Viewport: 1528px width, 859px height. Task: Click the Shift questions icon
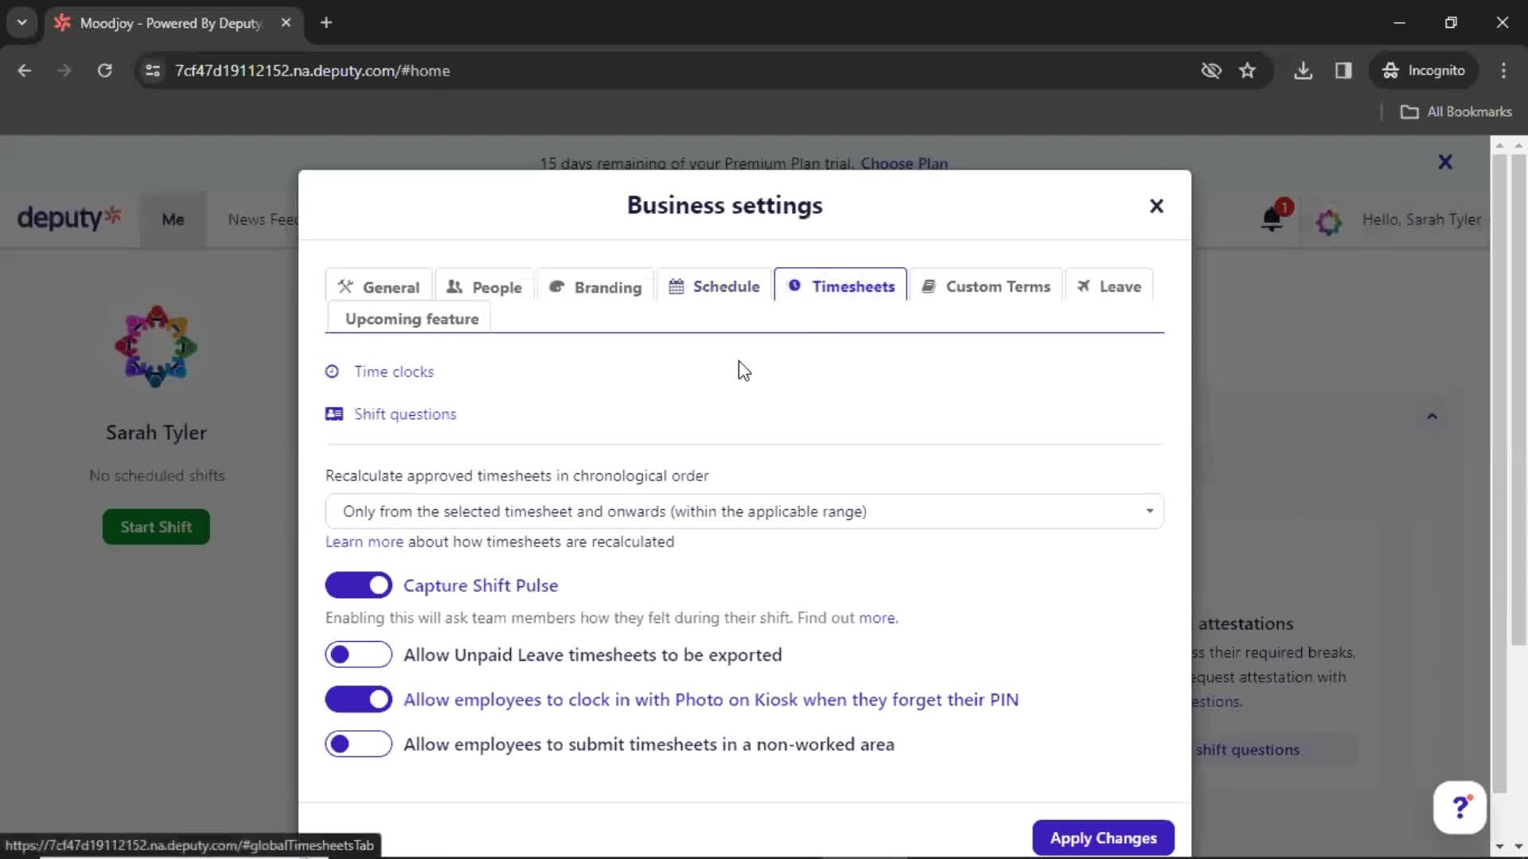pyautogui.click(x=333, y=414)
